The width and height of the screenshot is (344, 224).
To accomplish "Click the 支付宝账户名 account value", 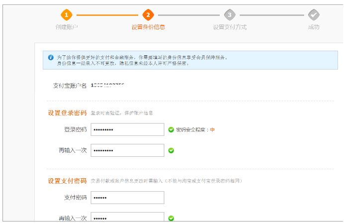I will click(x=107, y=86).
